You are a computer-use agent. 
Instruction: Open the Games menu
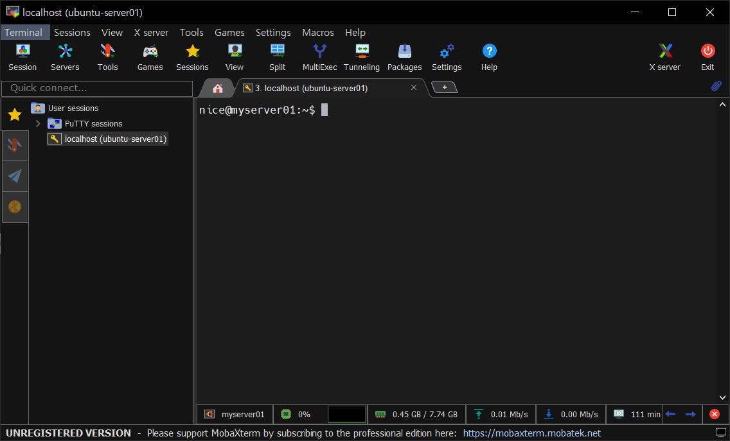click(x=229, y=33)
